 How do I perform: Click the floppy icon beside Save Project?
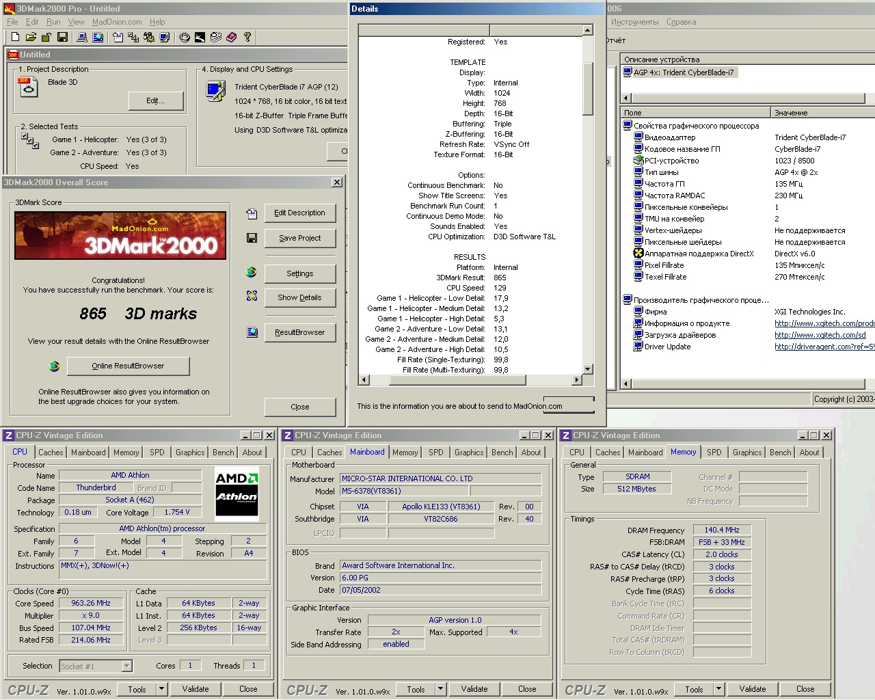pos(252,238)
